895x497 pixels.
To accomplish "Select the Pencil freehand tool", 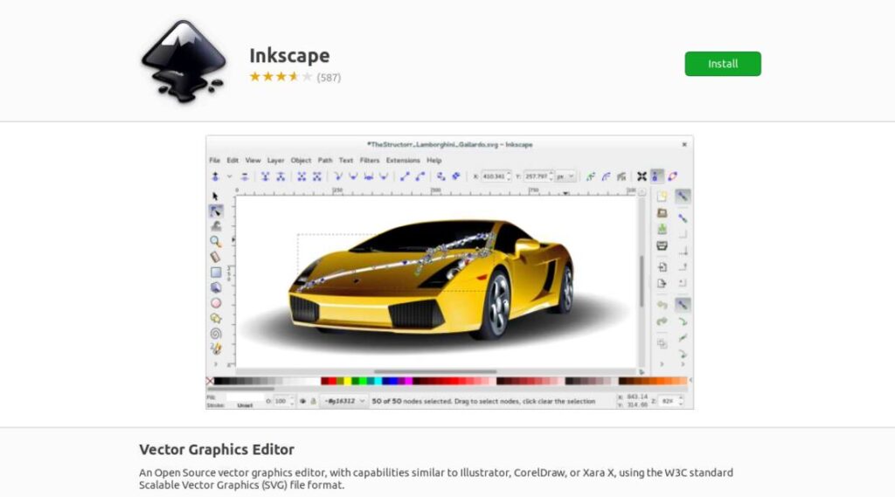I will pos(216,349).
